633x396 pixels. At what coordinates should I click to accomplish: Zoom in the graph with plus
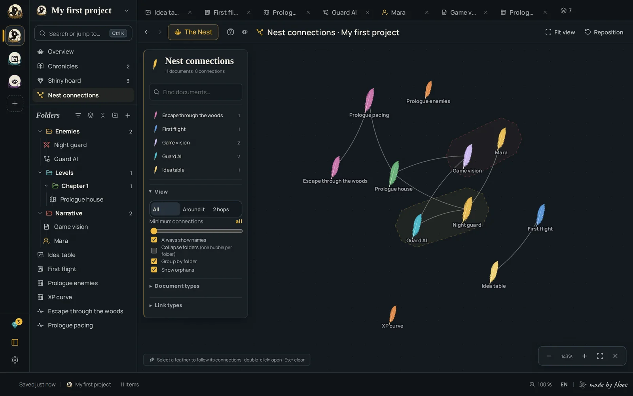(x=584, y=356)
